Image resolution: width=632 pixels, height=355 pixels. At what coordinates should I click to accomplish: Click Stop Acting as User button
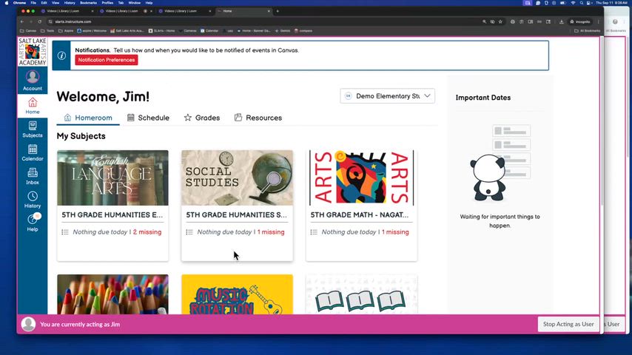click(568, 324)
